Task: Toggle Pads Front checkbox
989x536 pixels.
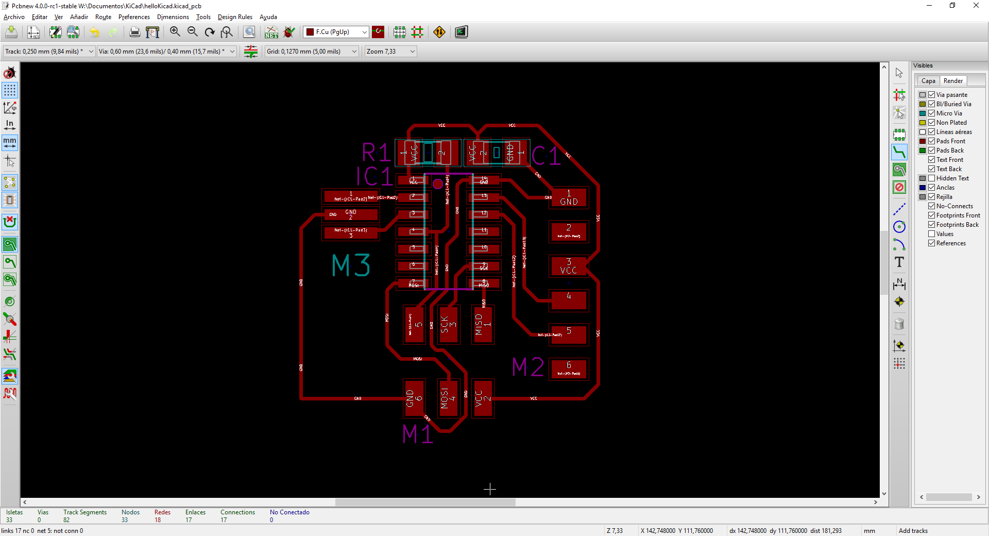Action: (x=931, y=141)
